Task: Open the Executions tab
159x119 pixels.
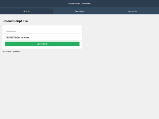Action: (79, 11)
